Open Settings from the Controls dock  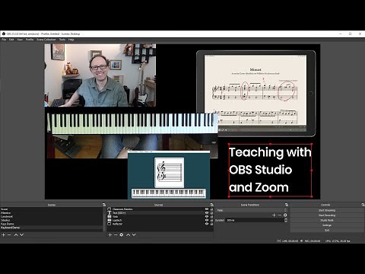(x=327, y=225)
